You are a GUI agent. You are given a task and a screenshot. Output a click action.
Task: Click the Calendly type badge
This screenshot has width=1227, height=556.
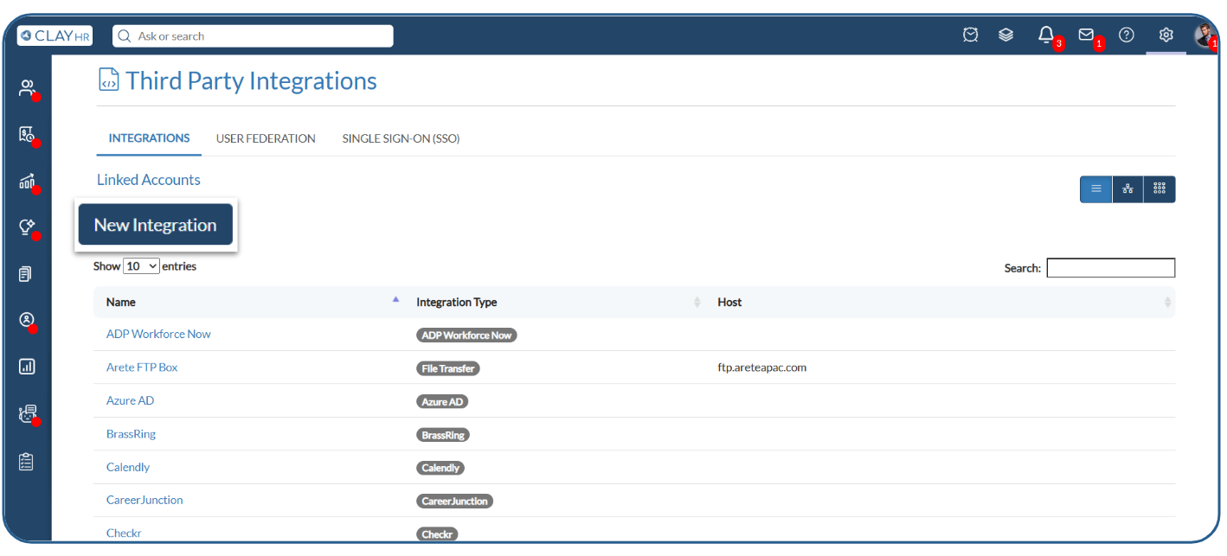pyautogui.click(x=440, y=468)
